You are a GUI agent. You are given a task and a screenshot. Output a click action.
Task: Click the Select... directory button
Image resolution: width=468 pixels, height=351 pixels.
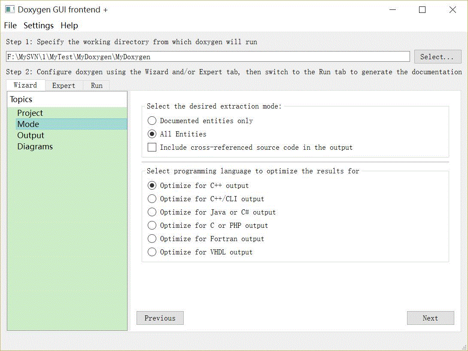(x=438, y=57)
